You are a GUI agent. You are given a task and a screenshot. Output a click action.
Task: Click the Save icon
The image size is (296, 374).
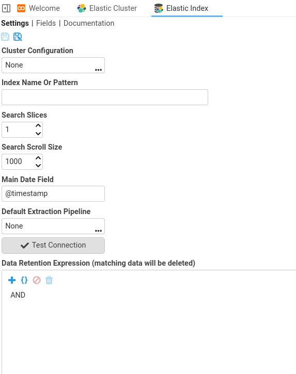point(5,37)
